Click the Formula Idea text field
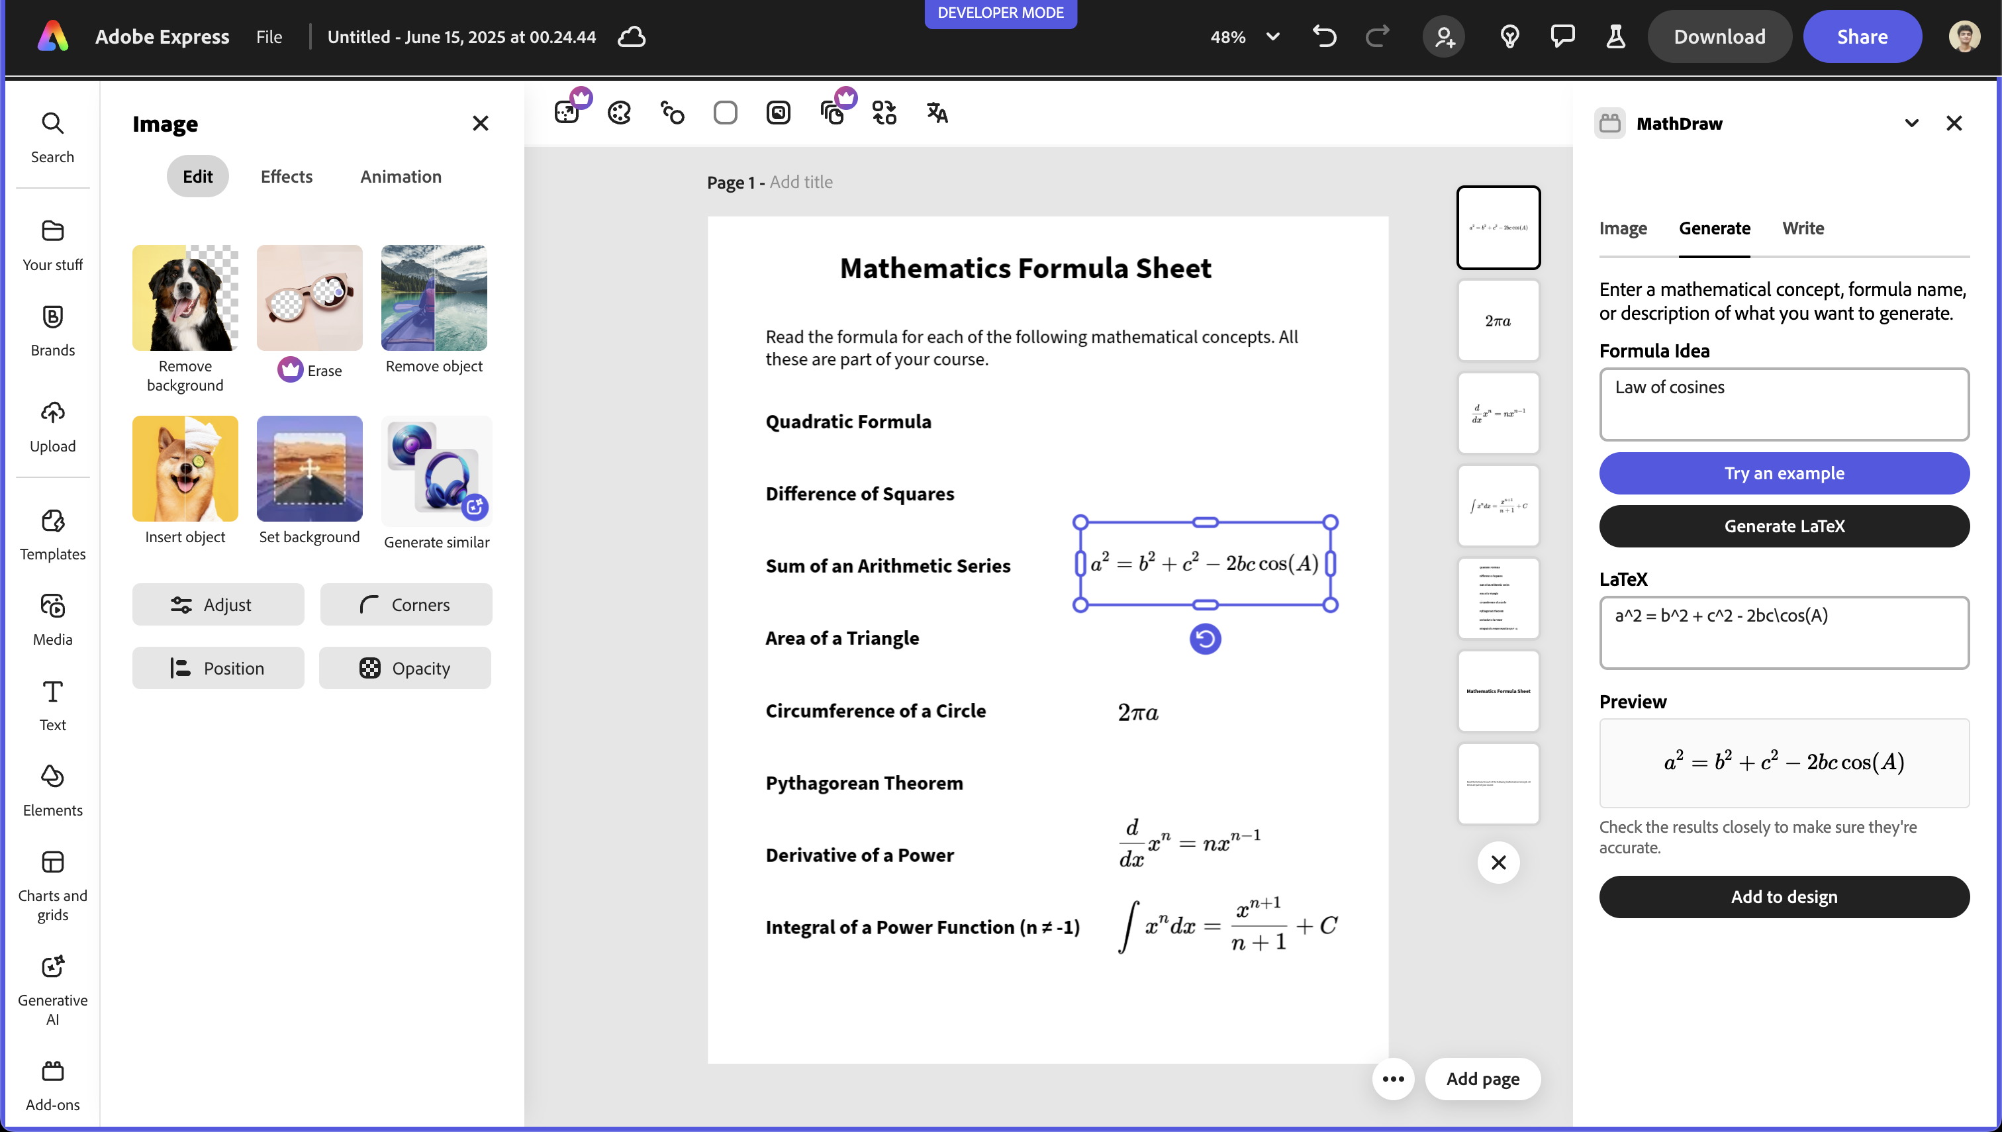 (1784, 404)
